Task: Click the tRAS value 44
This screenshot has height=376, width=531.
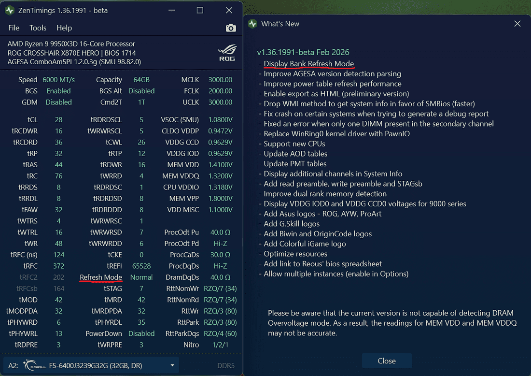Action: (58, 165)
